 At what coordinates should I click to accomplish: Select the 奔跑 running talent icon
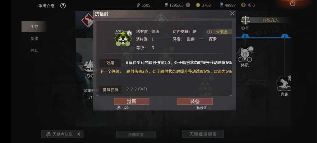pos(284,83)
